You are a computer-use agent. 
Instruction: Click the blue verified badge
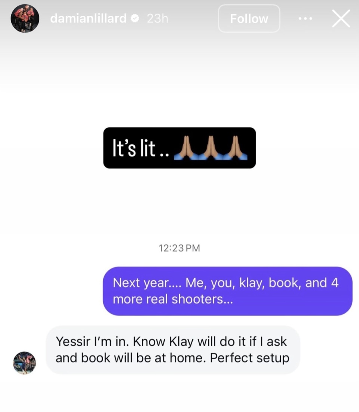(135, 18)
